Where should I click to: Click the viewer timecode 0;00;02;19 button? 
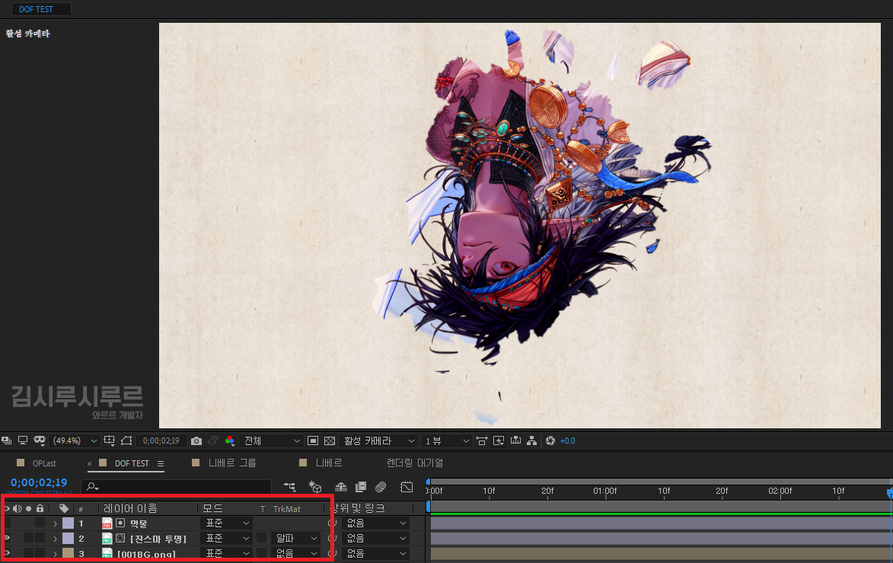161,441
